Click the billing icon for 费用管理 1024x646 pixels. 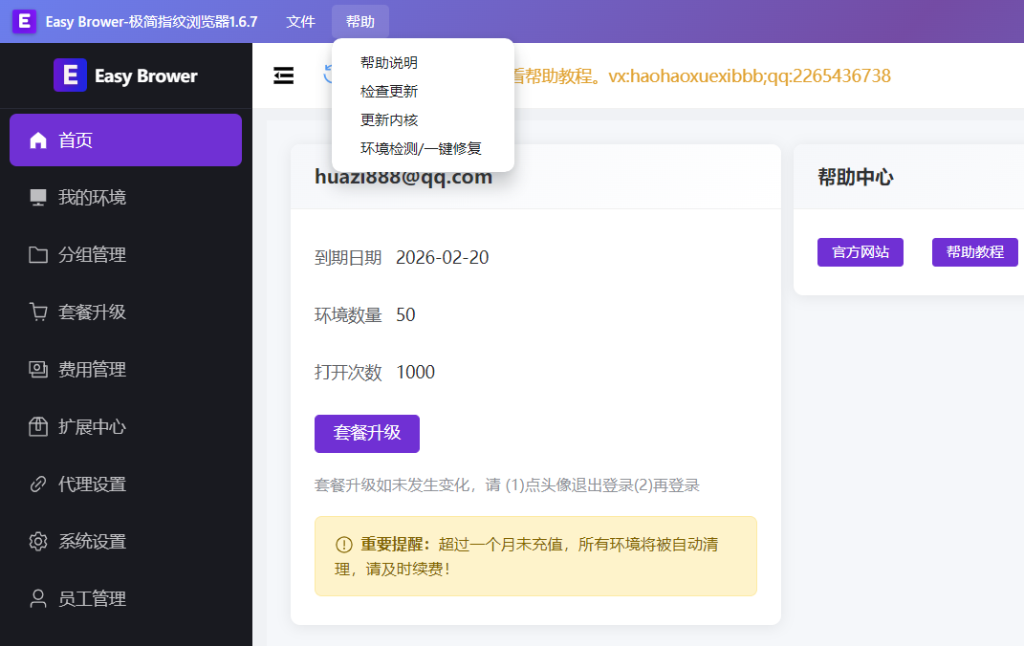click(x=38, y=370)
